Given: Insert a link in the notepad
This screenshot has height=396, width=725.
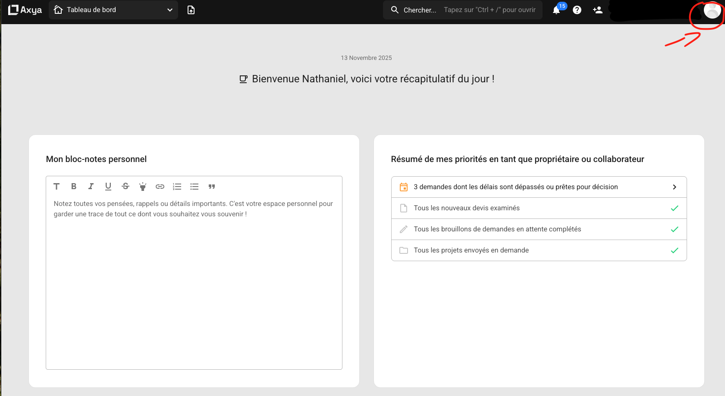Looking at the screenshot, I should coord(160,187).
